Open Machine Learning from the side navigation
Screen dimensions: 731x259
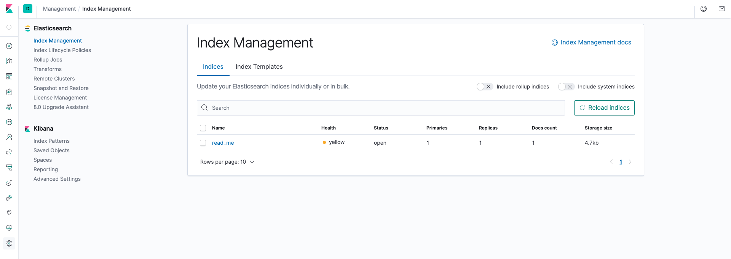click(9, 122)
